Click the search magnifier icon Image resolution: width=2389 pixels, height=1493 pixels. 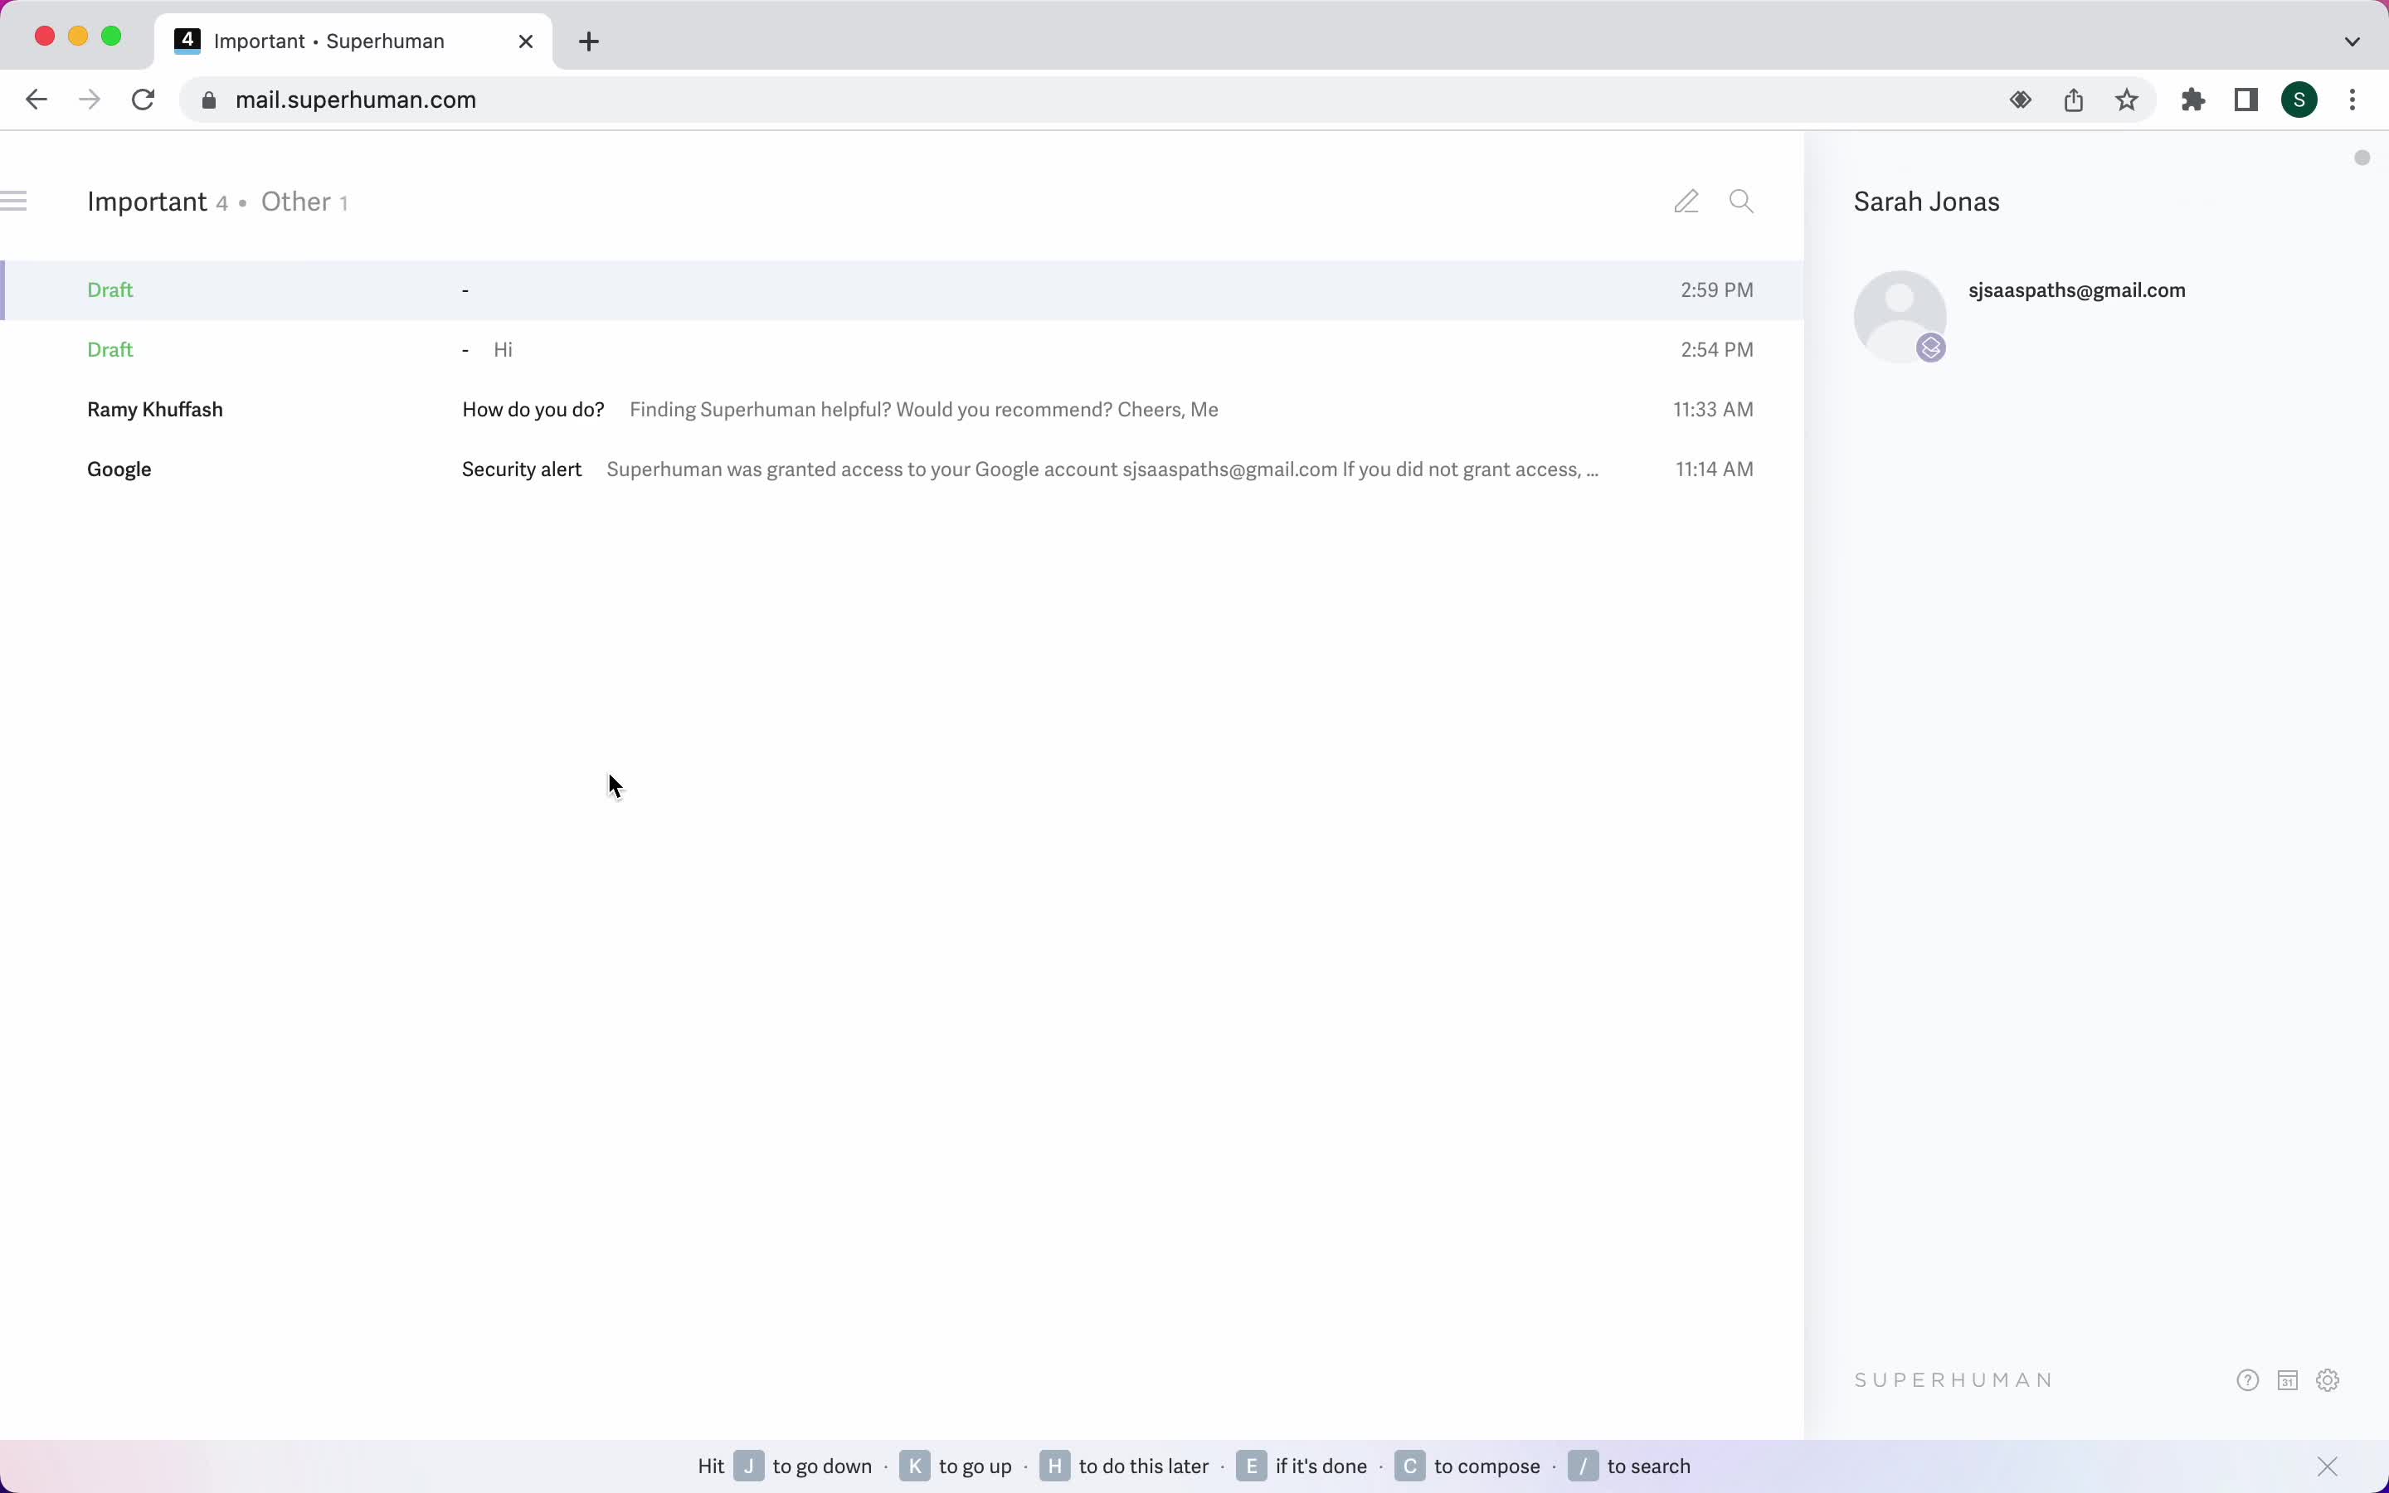coord(1741,202)
